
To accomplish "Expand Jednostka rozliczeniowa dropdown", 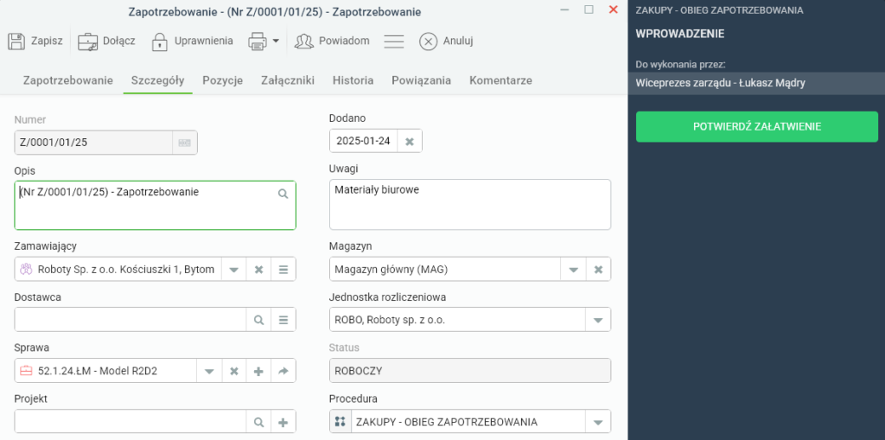I will 598,320.
